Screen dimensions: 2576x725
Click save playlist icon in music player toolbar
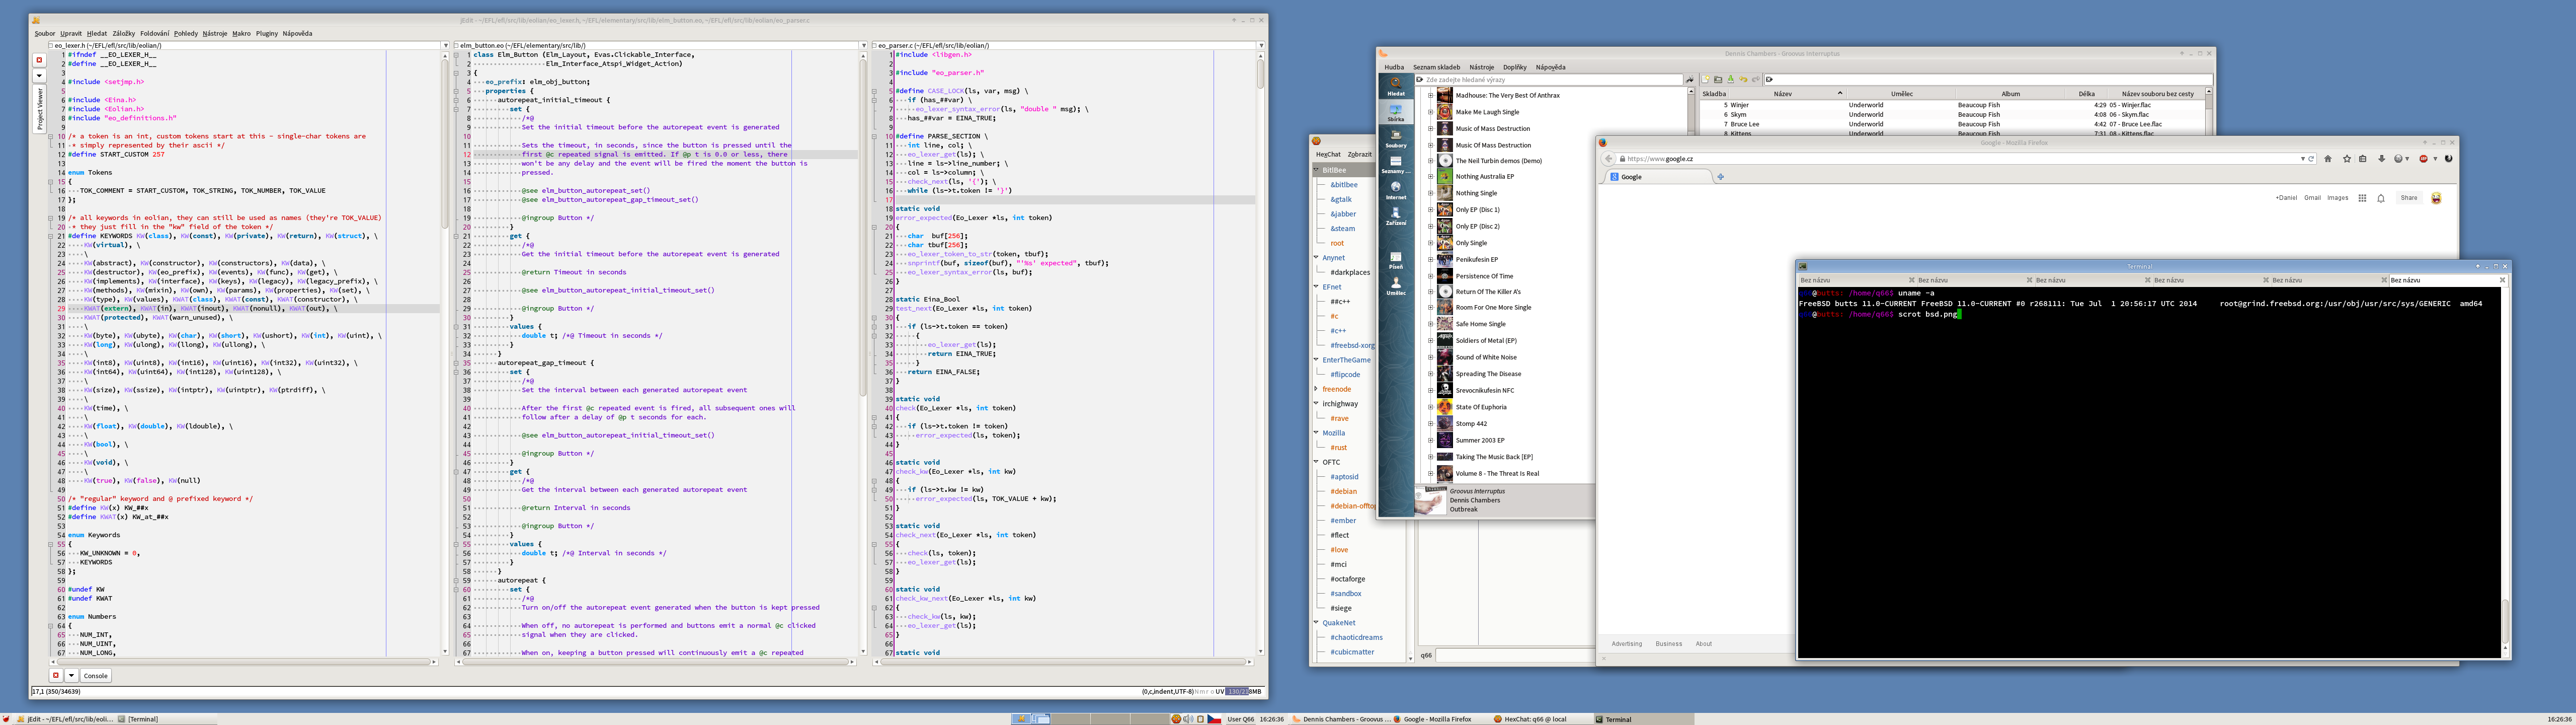click(1730, 79)
